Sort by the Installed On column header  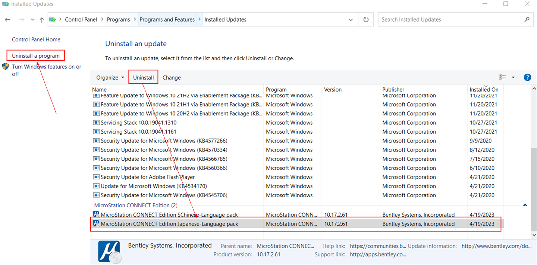click(484, 89)
